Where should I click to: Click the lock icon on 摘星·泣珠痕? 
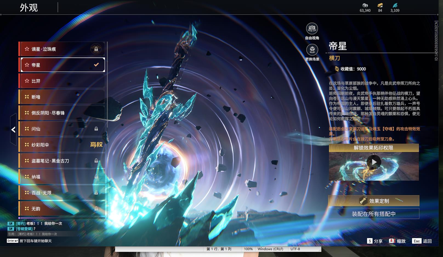pos(96,49)
